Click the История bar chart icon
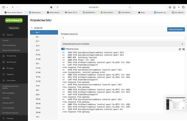 click(4, 68)
